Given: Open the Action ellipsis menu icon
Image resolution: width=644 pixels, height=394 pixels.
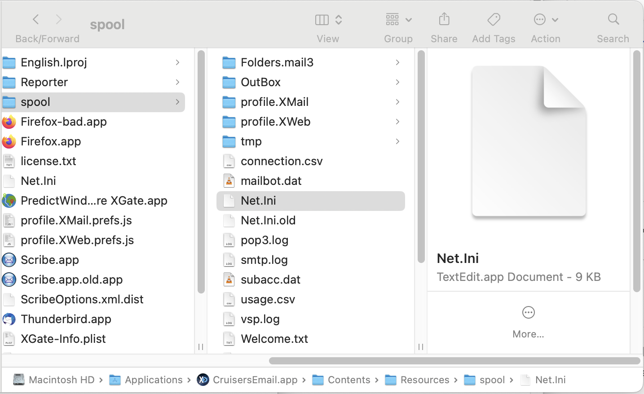Looking at the screenshot, I should pos(540,19).
